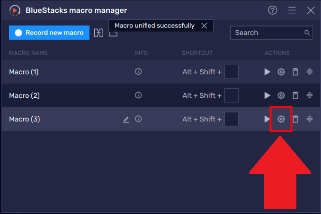This screenshot has height=214, width=321.
Task: Open settings gear for Macro (3)
Action: click(281, 119)
